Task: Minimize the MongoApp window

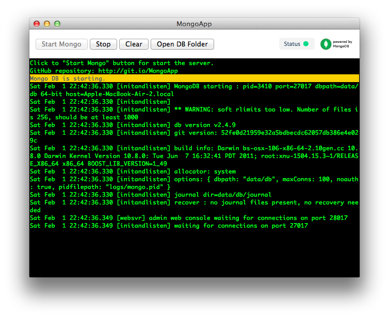Action: pos(47,24)
